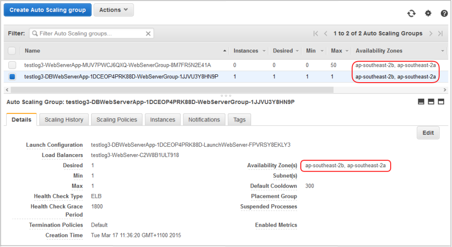Click the Enabled Metrics label

(276, 225)
